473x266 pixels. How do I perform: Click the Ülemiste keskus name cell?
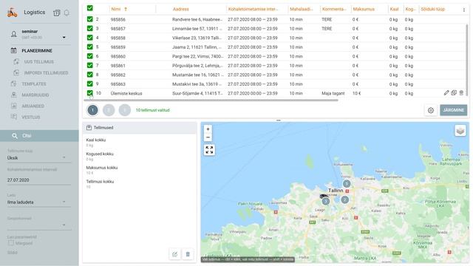[126, 93]
